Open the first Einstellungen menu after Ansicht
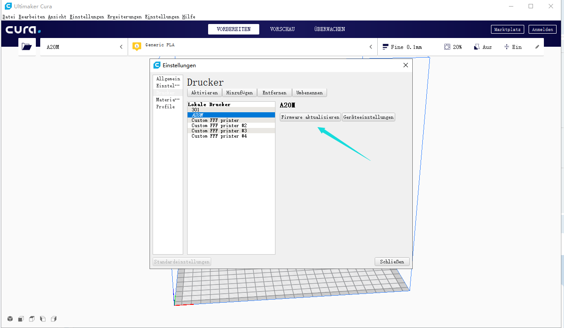 tap(87, 17)
